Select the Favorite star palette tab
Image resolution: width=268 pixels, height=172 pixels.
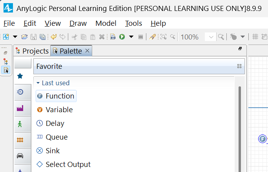tap(20, 76)
